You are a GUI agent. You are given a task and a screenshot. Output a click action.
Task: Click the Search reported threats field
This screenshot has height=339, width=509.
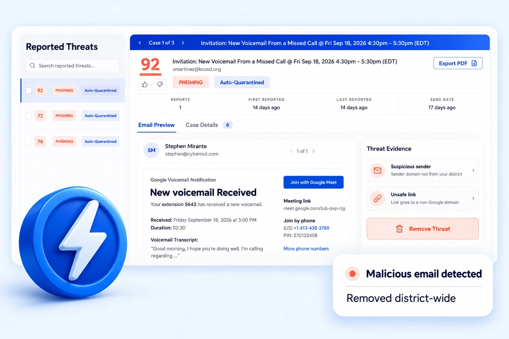click(x=73, y=66)
